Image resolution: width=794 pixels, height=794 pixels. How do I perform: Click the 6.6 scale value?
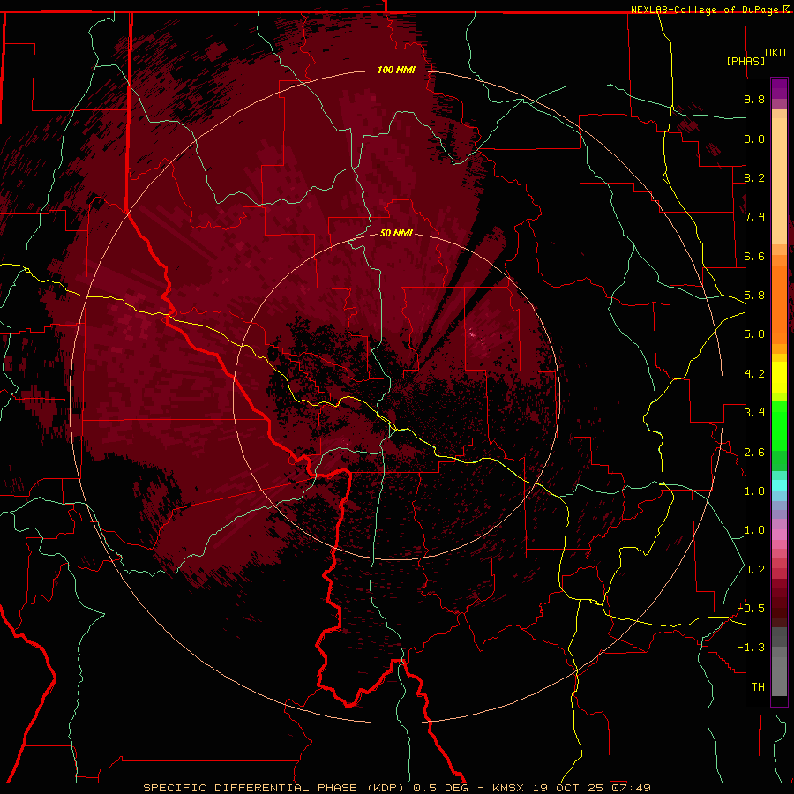pyautogui.click(x=754, y=256)
